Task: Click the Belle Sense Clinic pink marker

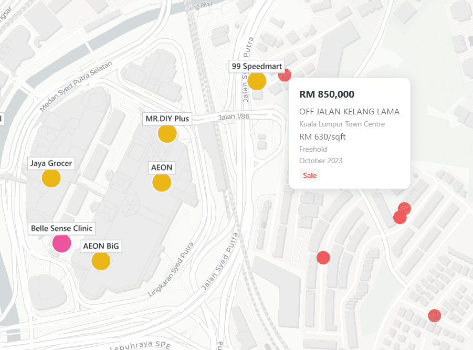Action: [61, 243]
